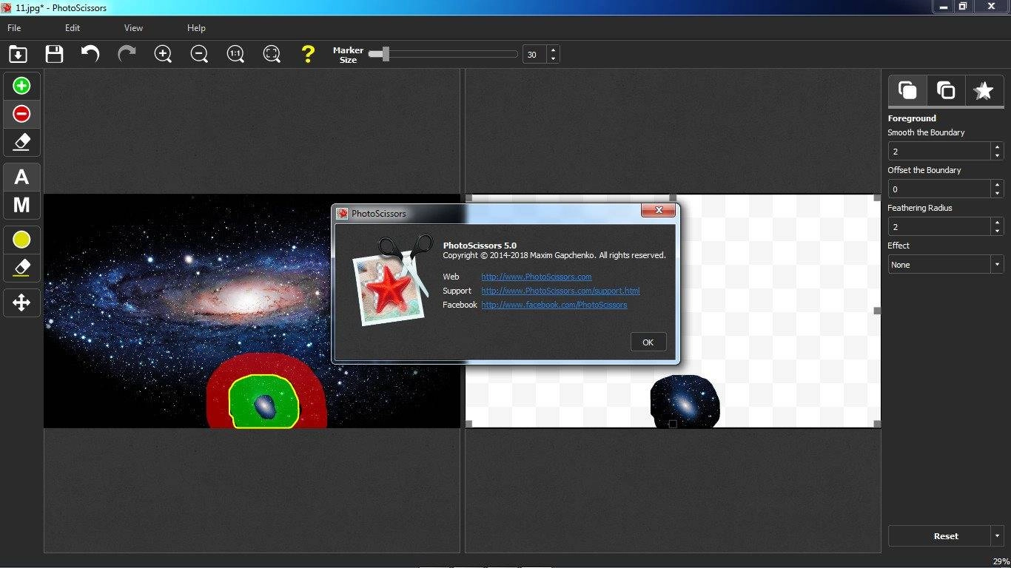Open the Background settings tab

[x=945, y=90]
